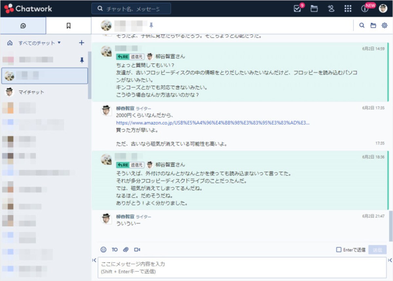Attach a file with the paperclip icon
The image size is (393, 281).
126,250
